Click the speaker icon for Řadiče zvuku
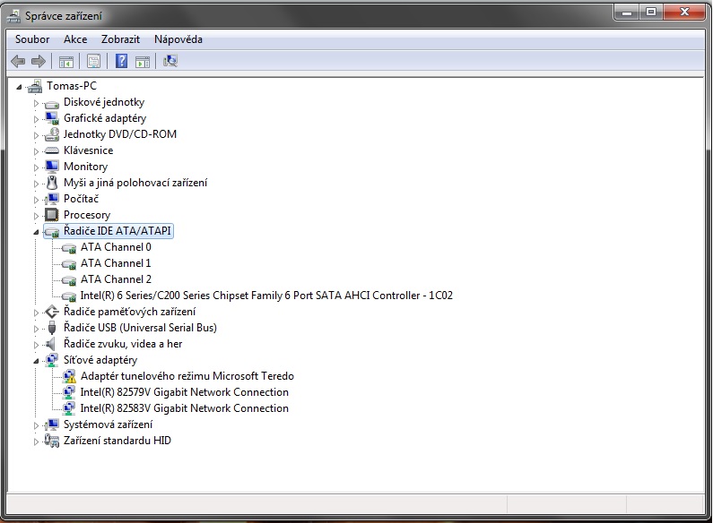Viewport: 713px width, 523px height. pos(51,344)
